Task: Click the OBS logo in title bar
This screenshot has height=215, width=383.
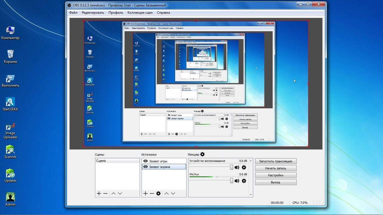Action: [70, 5]
